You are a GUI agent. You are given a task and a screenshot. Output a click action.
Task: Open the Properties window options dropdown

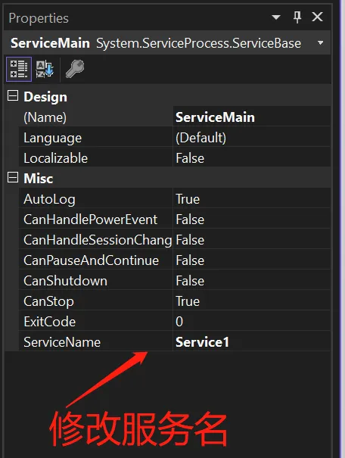point(276,17)
